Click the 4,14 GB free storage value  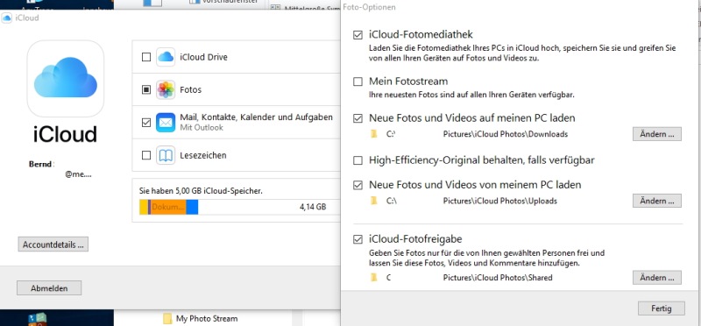click(313, 207)
